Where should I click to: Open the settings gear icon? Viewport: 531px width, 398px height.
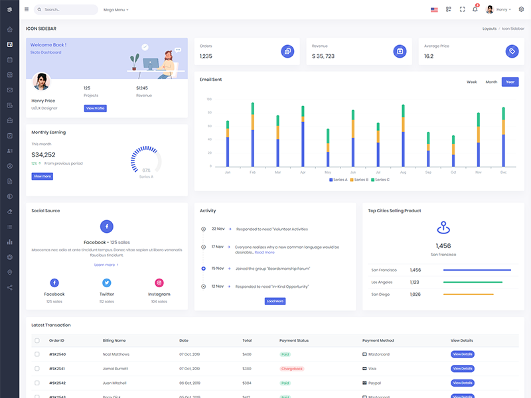click(x=521, y=9)
